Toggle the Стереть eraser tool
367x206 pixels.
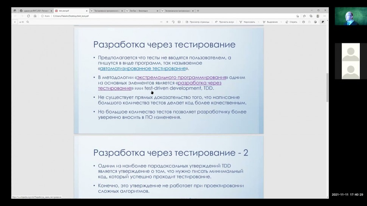click(x=291, y=22)
